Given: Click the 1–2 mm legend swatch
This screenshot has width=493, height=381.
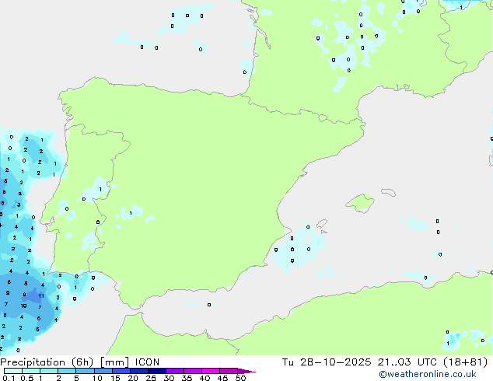Looking at the screenshot, I should pos(49,371).
